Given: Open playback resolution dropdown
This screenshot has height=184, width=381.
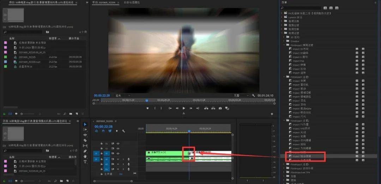Looking at the screenshot, I should pyautogui.click(x=241, y=96).
